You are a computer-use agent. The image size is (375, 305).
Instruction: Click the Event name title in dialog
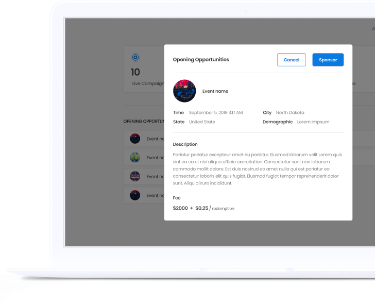215,91
